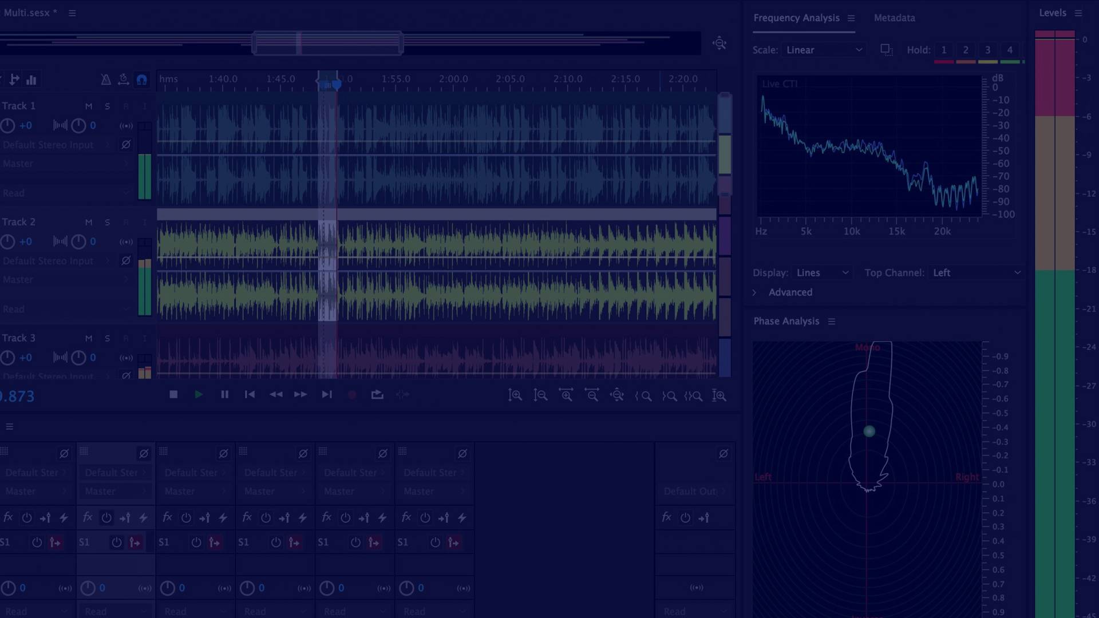
Task: Open Levels panel menu icon
Action: (1078, 13)
